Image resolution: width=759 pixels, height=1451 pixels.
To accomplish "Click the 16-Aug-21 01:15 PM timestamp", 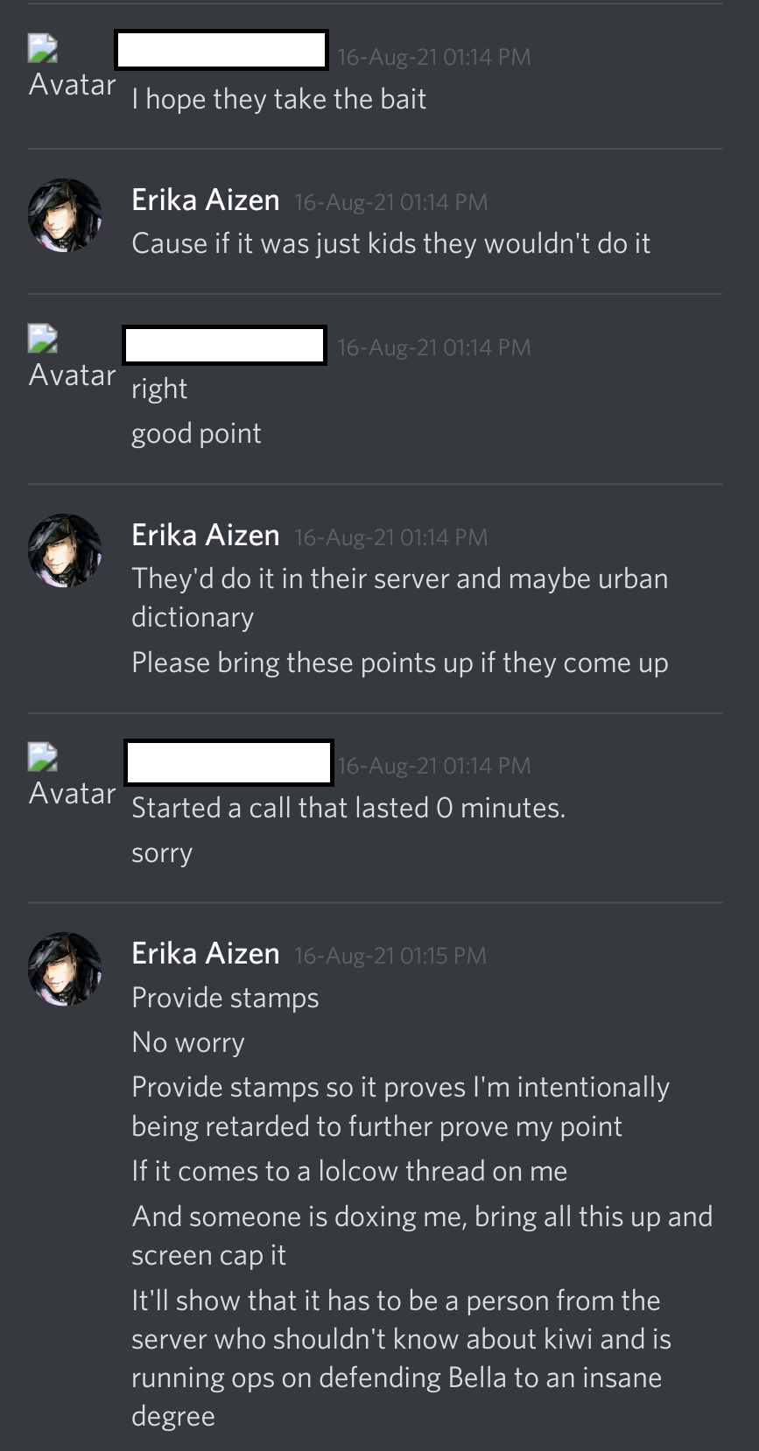I will pos(390,956).
